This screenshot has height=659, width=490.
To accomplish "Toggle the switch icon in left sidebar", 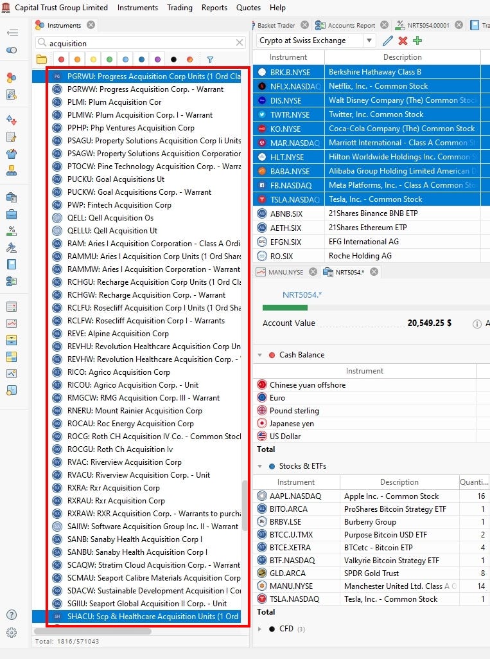I will 12,50.
